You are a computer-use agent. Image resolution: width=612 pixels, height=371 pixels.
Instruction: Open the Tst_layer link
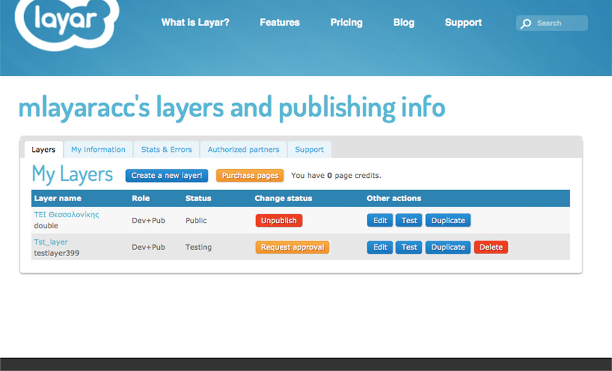click(50, 242)
